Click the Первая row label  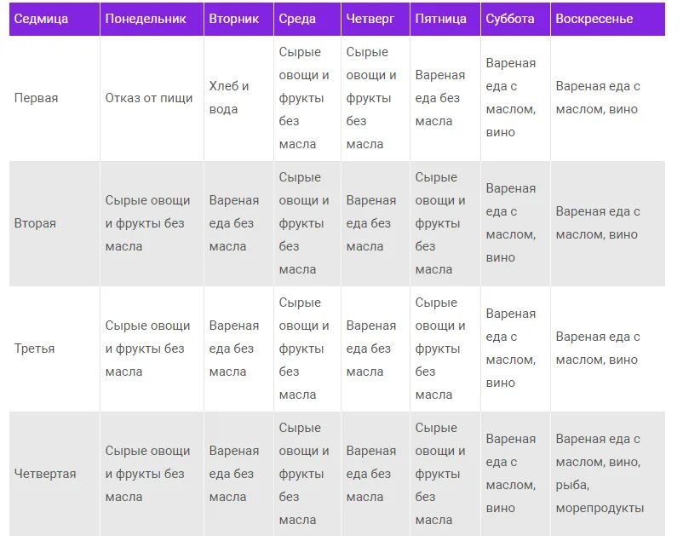[x=55, y=98]
